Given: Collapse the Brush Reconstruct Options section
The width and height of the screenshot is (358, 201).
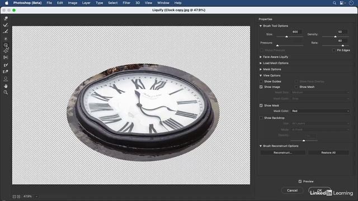Looking at the screenshot, I should [261, 146].
